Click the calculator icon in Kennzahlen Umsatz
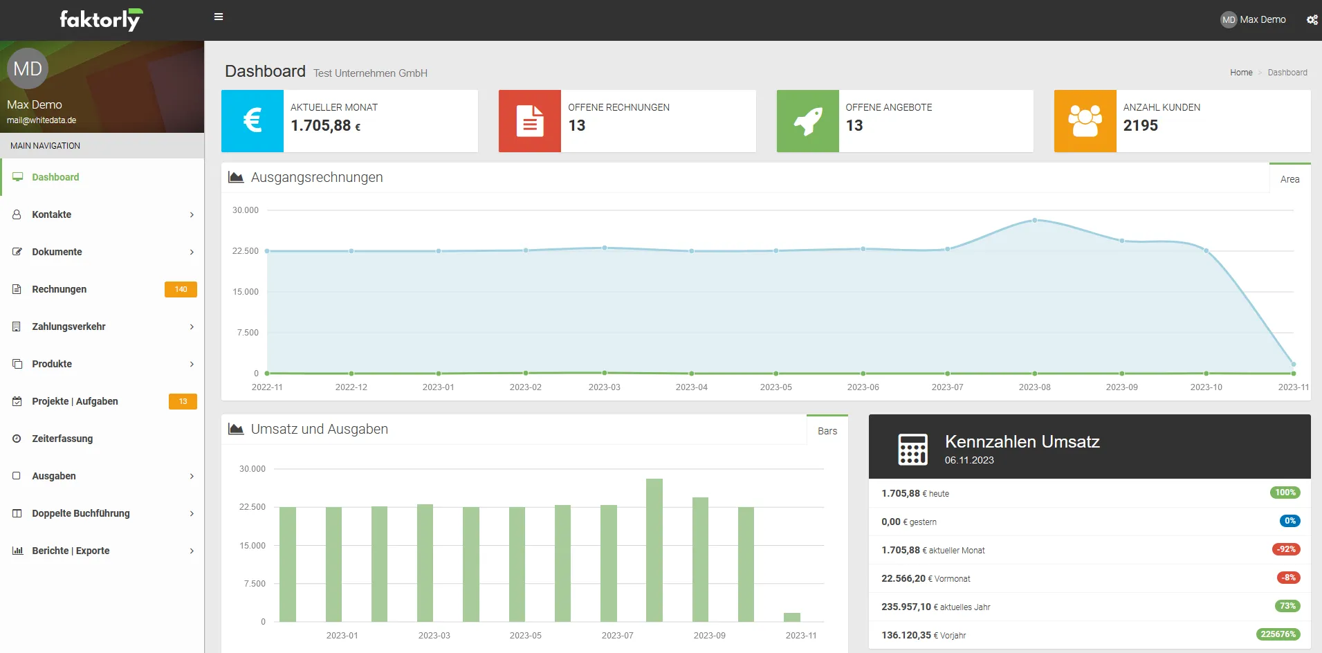The image size is (1322, 653). pos(912,449)
